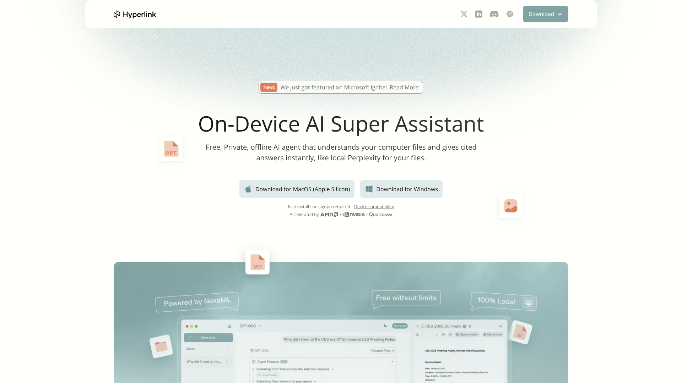Click Download for Windows

(x=401, y=189)
